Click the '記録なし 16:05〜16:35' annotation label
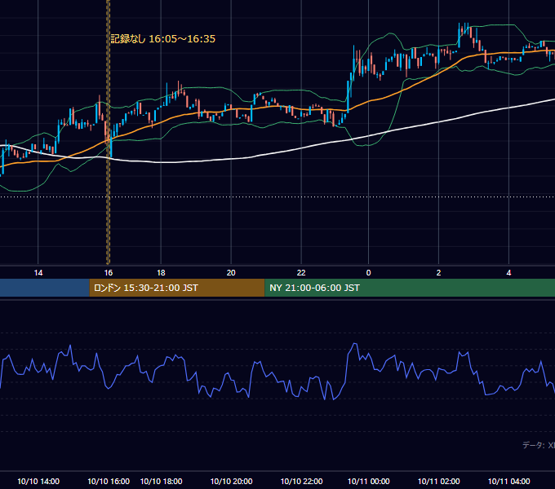This screenshot has height=489, width=555. click(x=162, y=39)
